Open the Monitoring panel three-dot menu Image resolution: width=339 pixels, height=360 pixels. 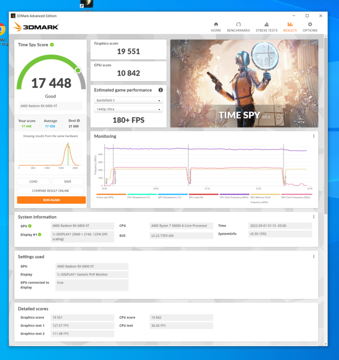click(x=314, y=136)
